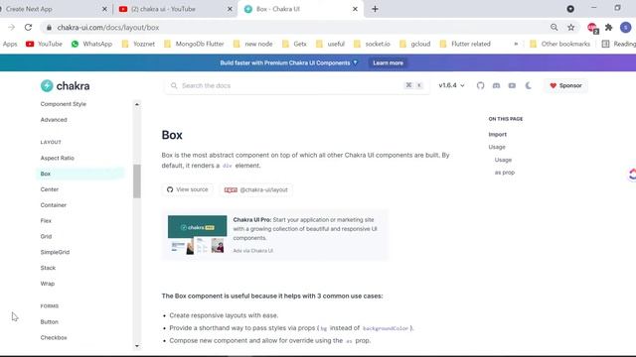
Task: Select Button in sidebar Forms section
Action: (x=49, y=322)
